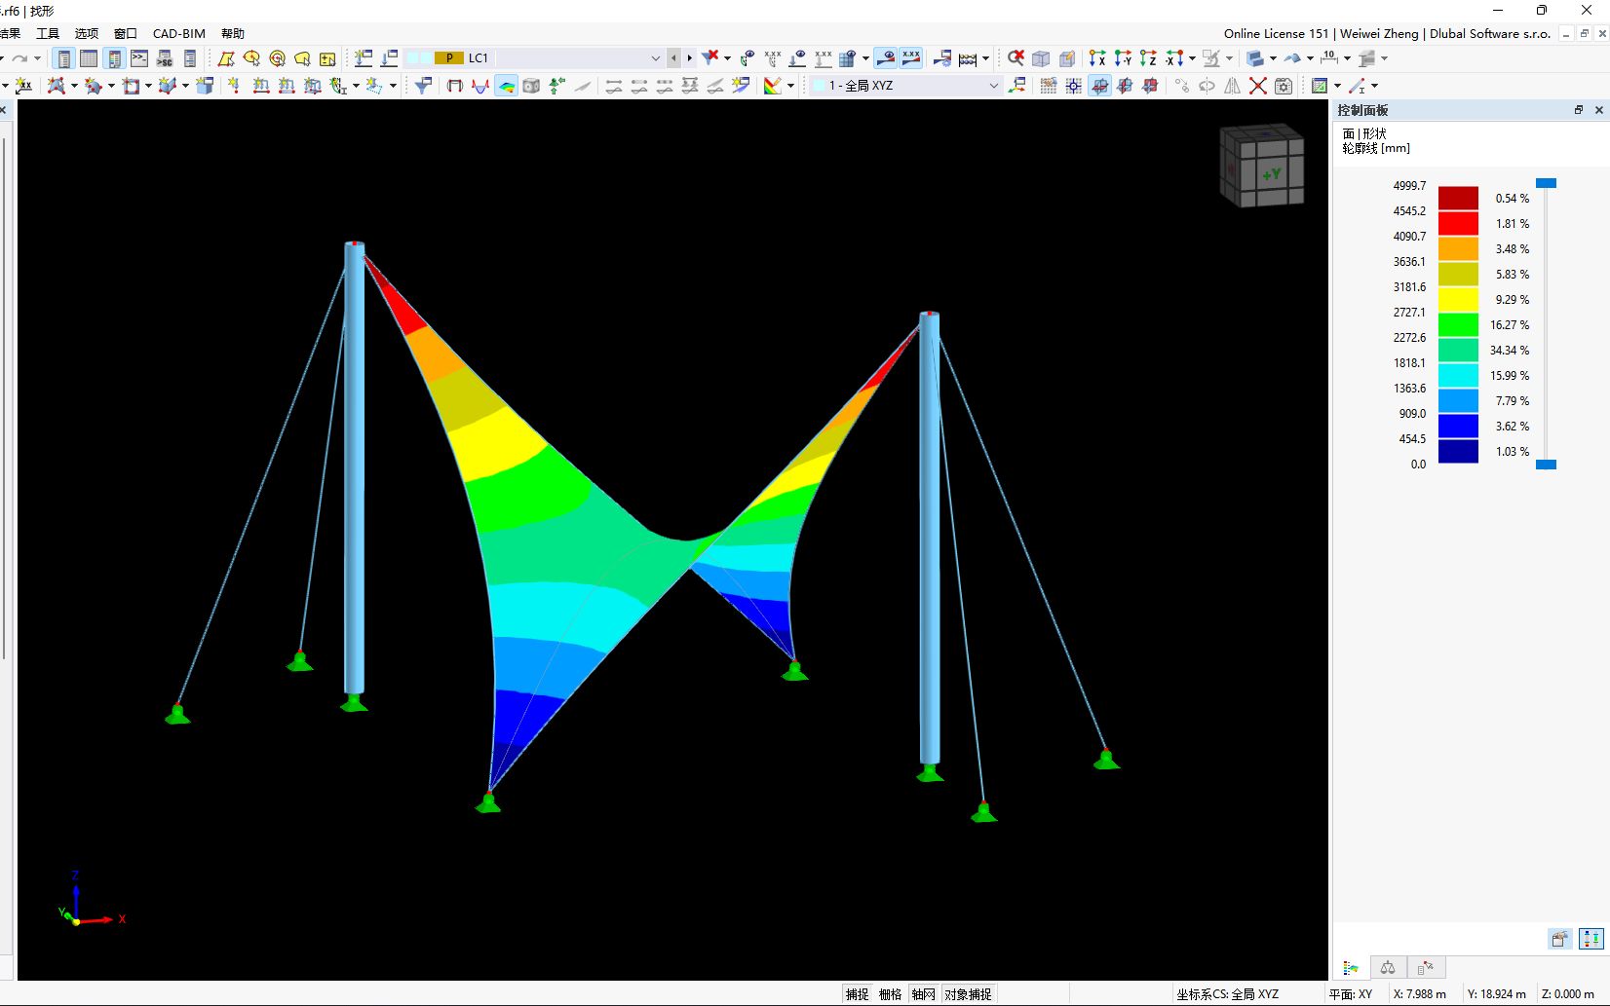Click the member results diagram icon
The height and width of the screenshot is (1006, 1610).
pyautogui.click(x=480, y=86)
